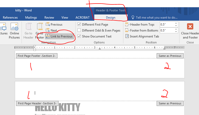This screenshot has height=115, width=199.
Task: Decrease Header from Top value
Action: pos(176,26)
